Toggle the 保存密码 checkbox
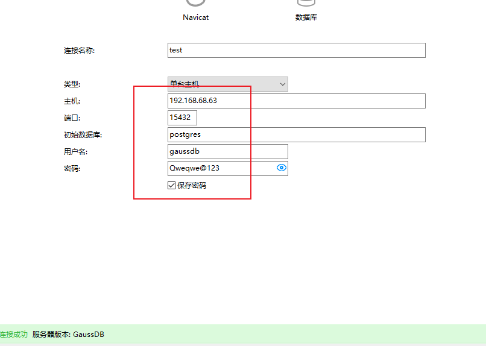The width and height of the screenshot is (486, 346). click(x=172, y=186)
